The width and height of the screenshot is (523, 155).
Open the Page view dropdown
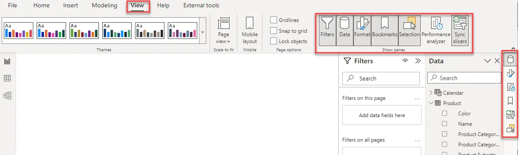pos(224,30)
